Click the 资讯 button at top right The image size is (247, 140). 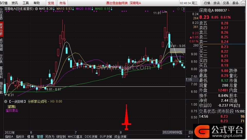pyautogui.click(x=216, y=3)
